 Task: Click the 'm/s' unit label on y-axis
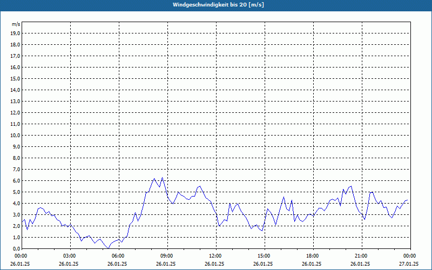(x=16, y=24)
